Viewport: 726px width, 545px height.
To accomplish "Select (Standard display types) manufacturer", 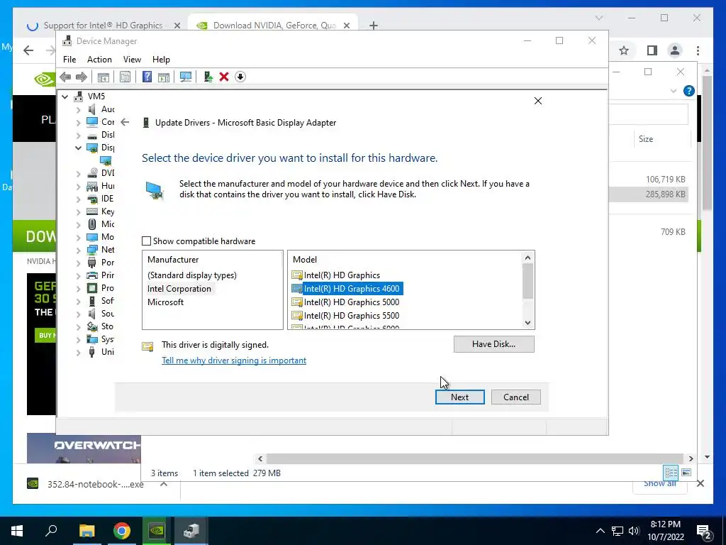I will click(x=191, y=275).
